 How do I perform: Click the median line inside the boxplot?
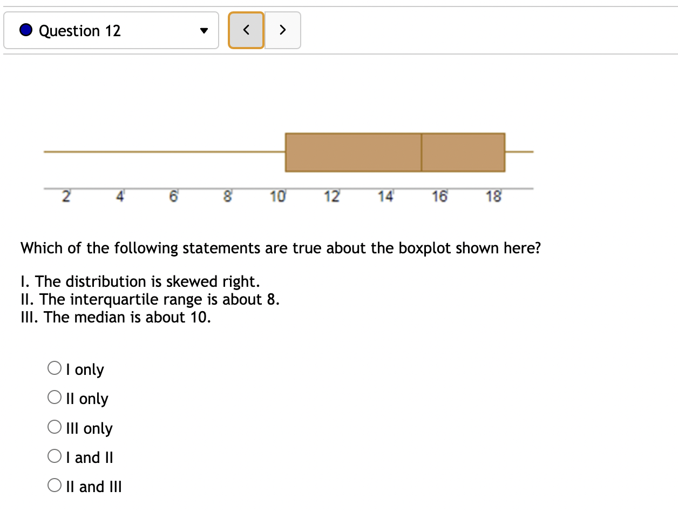pyautogui.click(x=422, y=152)
